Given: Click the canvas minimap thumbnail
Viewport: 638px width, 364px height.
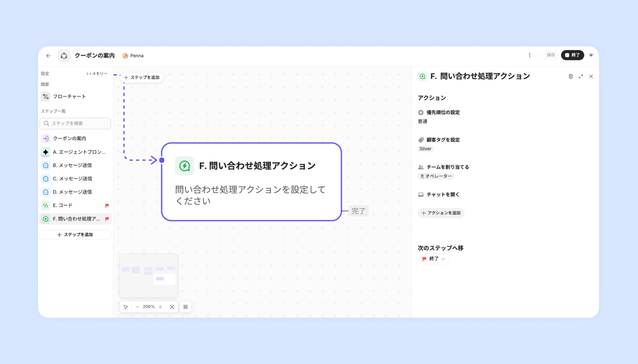Looking at the screenshot, I should pyautogui.click(x=149, y=276).
